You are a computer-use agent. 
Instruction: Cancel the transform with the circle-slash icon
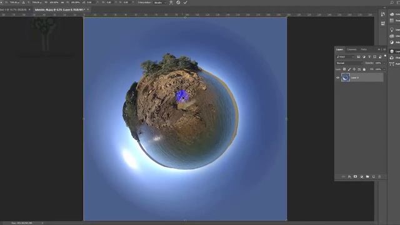178,2
